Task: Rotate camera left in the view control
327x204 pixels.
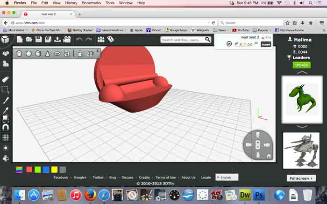Action: pos(249,145)
